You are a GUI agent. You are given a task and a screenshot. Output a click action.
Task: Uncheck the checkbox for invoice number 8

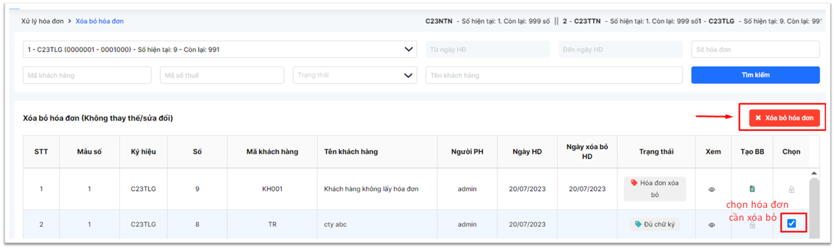[791, 223]
